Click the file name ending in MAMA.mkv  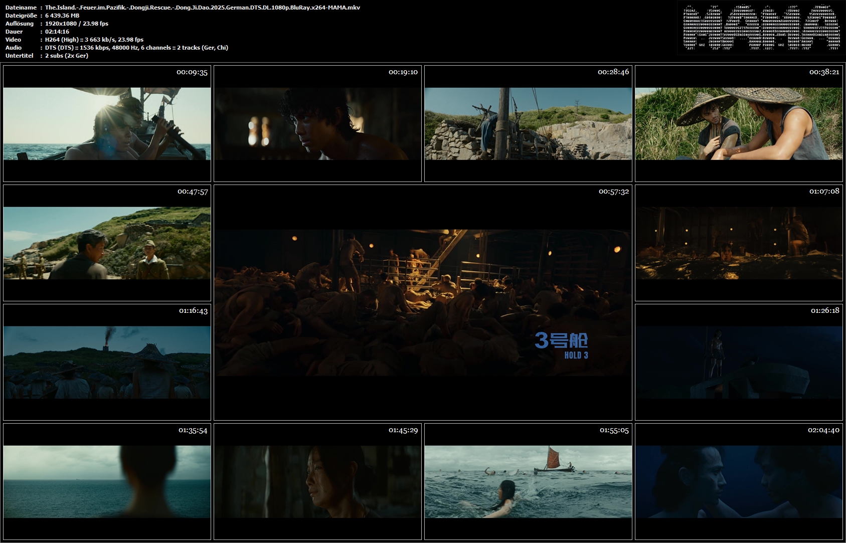(x=203, y=8)
